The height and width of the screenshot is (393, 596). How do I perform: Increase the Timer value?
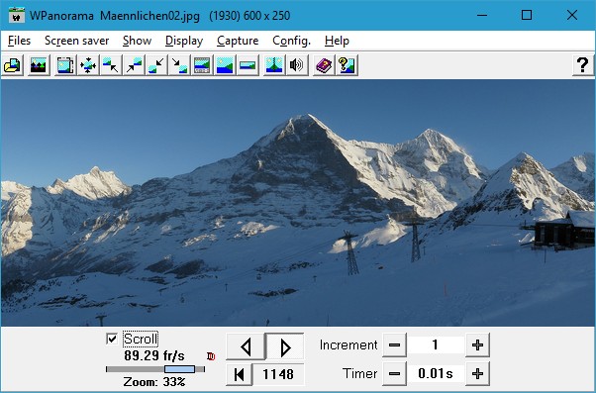477,373
